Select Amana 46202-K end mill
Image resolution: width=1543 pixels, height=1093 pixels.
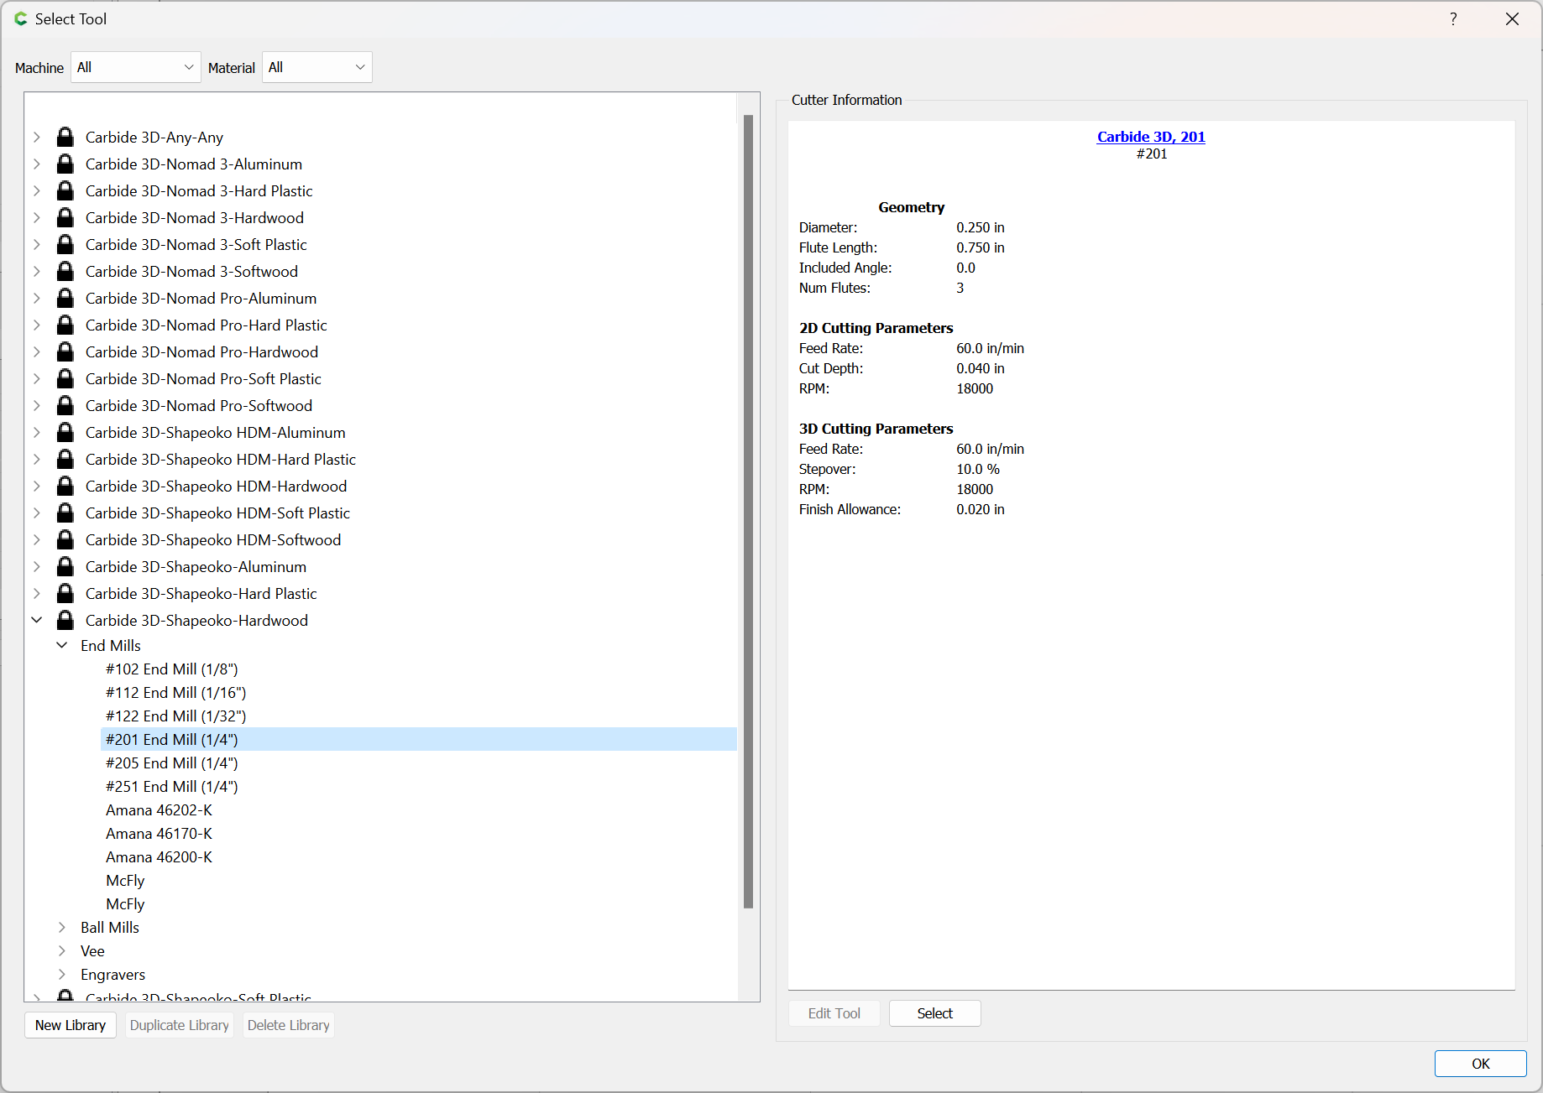(x=159, y=809)
